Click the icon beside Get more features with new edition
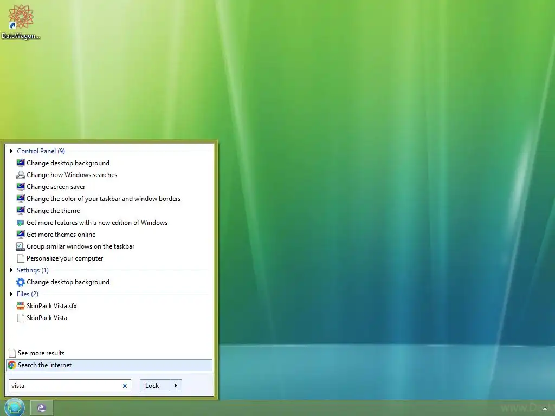The image size is (555, 416). point(21,223)
